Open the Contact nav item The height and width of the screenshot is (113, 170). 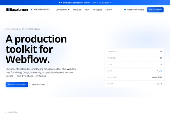(x=109, y=10)
